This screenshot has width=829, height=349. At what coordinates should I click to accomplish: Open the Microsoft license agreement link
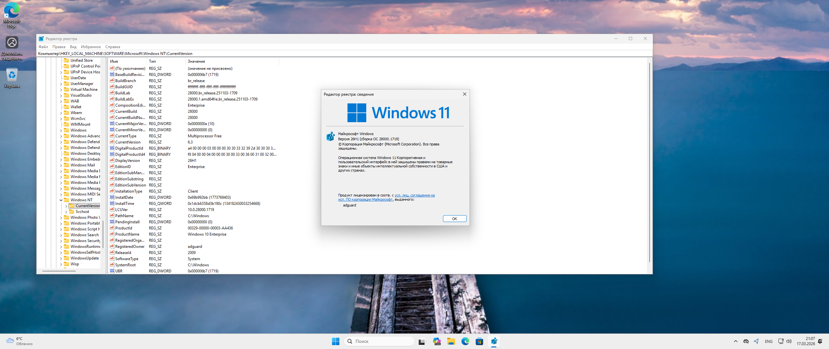pyautogui.click(x=414, y=195)
